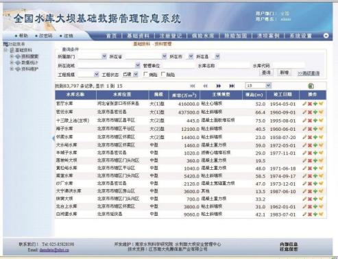Click the 新增 button
This screenshot has height=259, width=338.
pyautogui.click(x=284, y=73)
